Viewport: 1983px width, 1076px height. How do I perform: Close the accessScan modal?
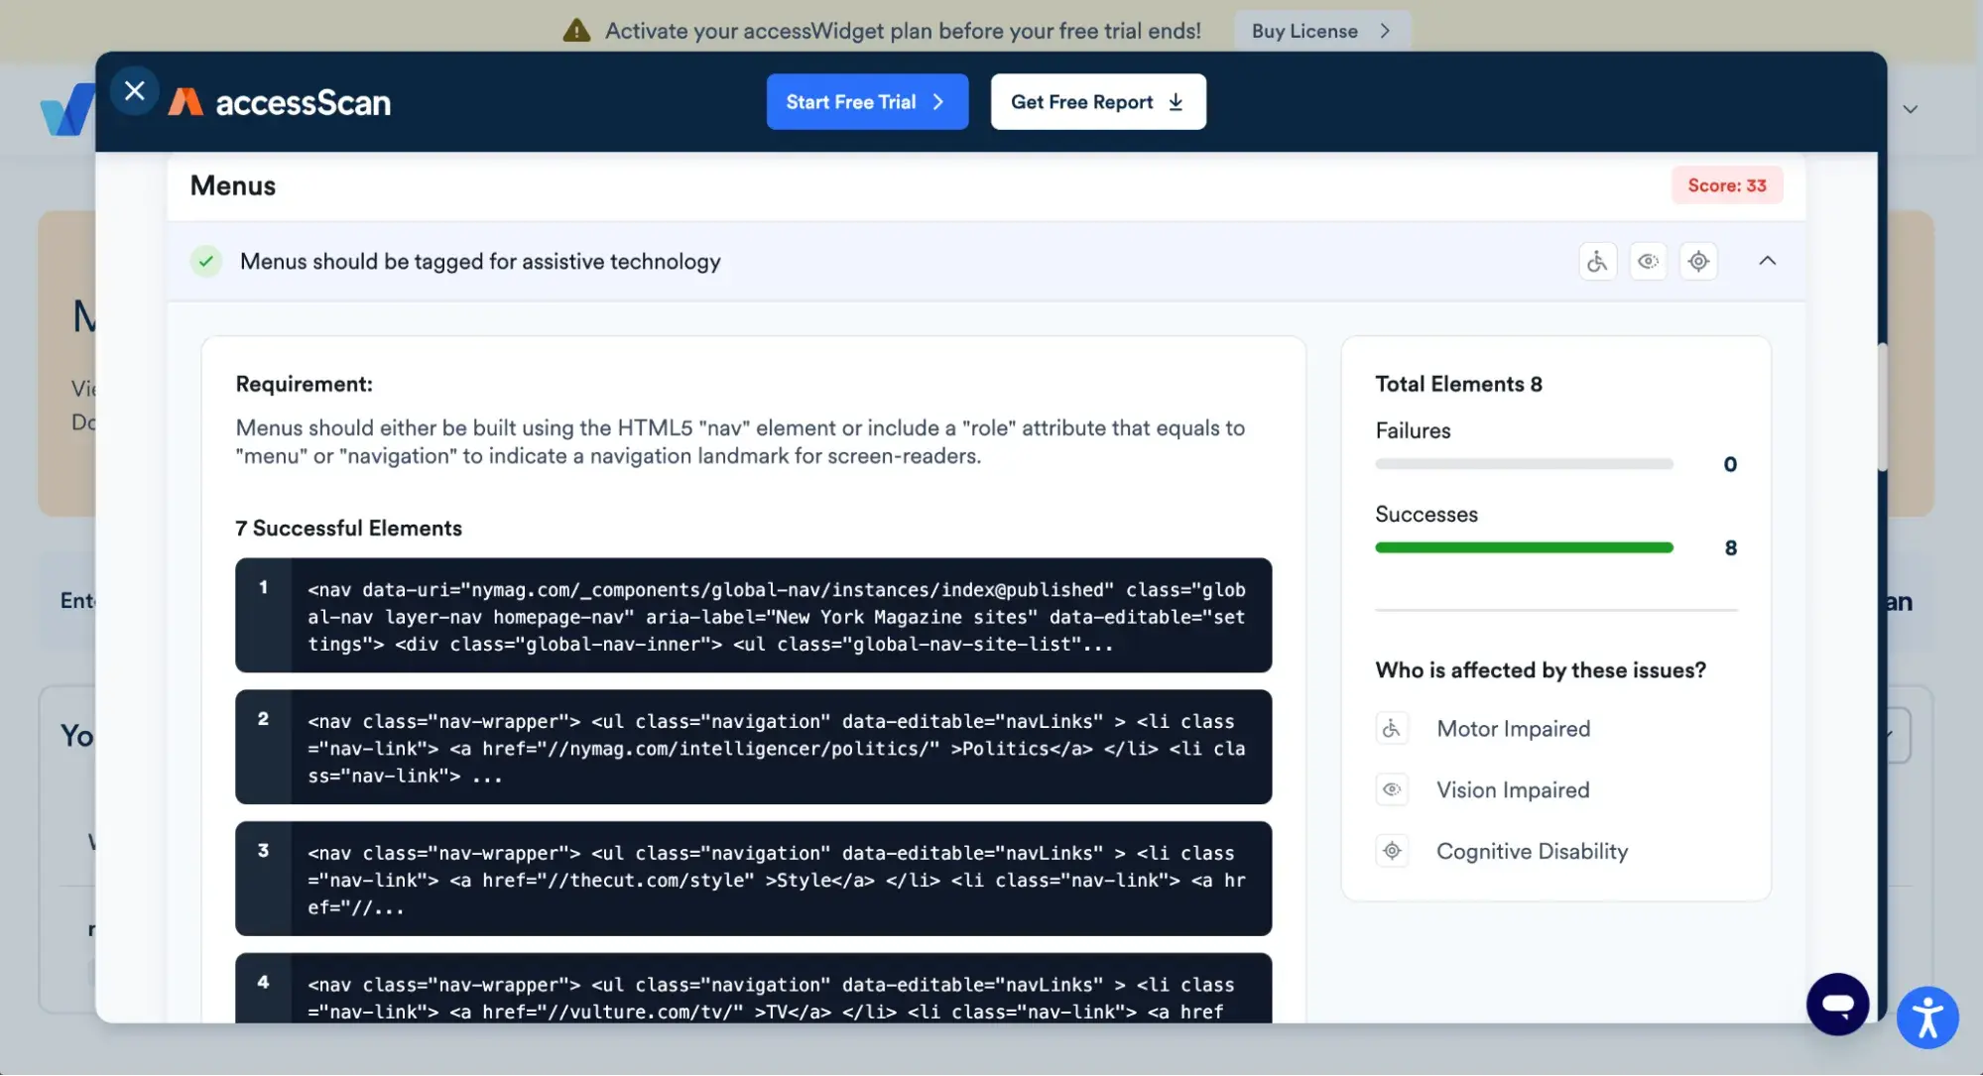135,91
